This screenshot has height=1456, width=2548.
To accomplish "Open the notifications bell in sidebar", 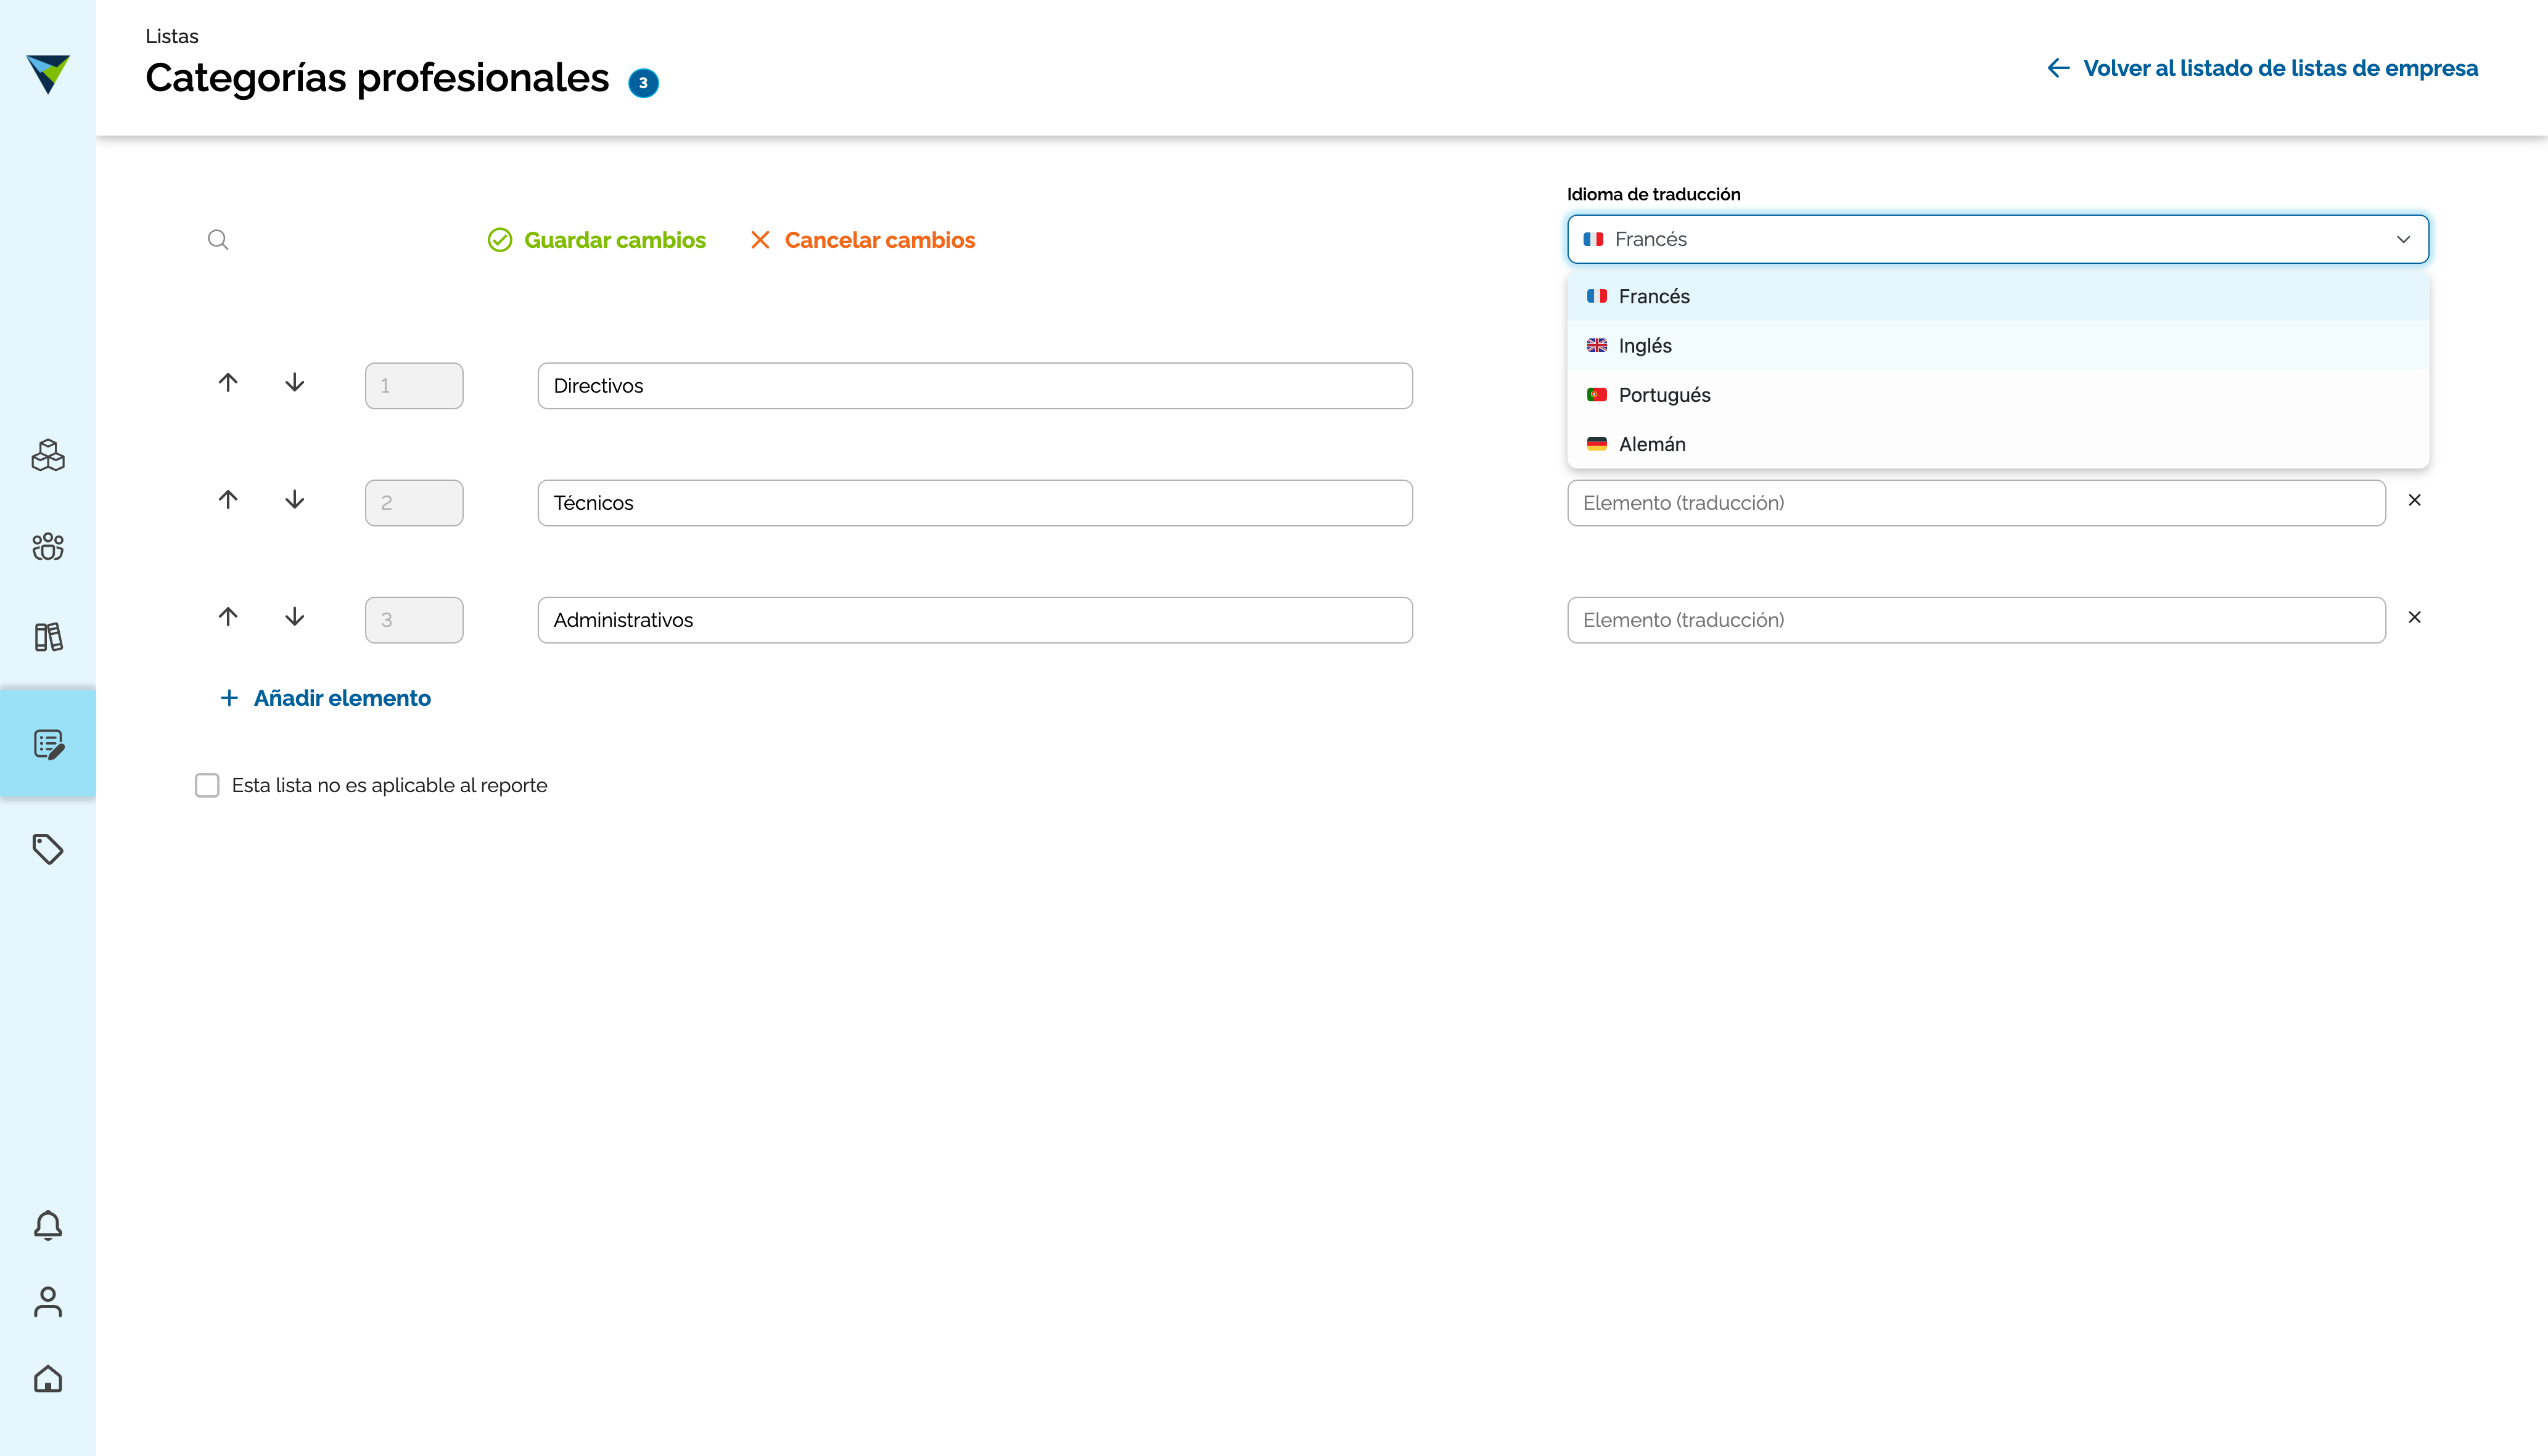I will pyautogui.click(x=48, y=1225).
